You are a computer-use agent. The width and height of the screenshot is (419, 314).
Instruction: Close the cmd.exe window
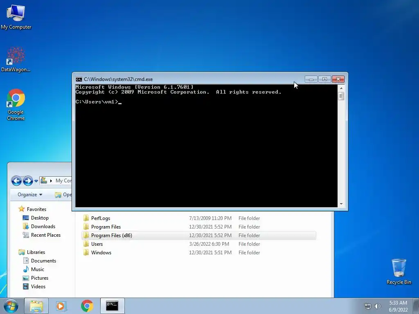(x=338, y=79)
